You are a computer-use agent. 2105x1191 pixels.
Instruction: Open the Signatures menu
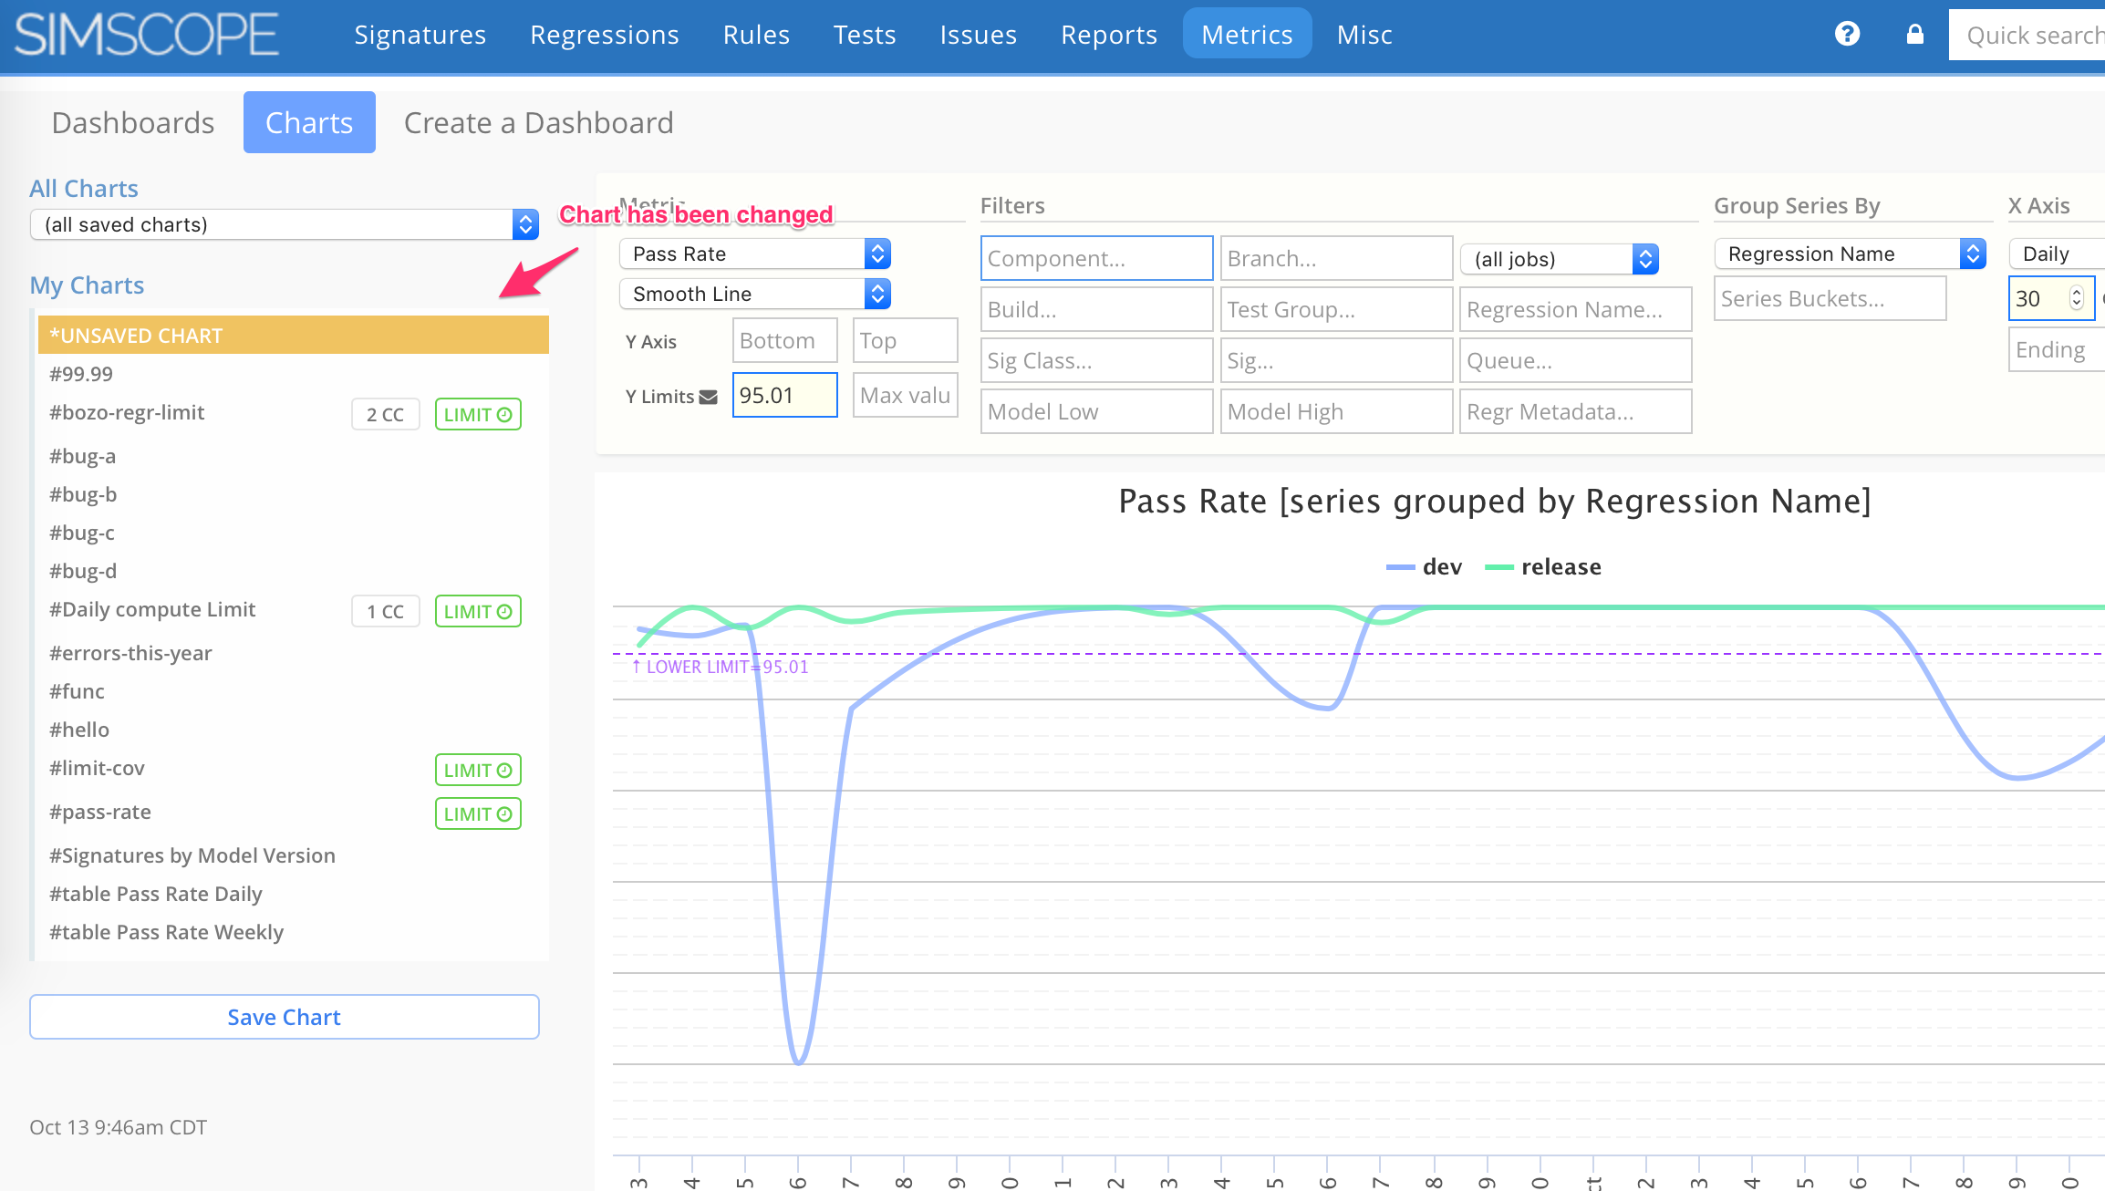point(420,35)
